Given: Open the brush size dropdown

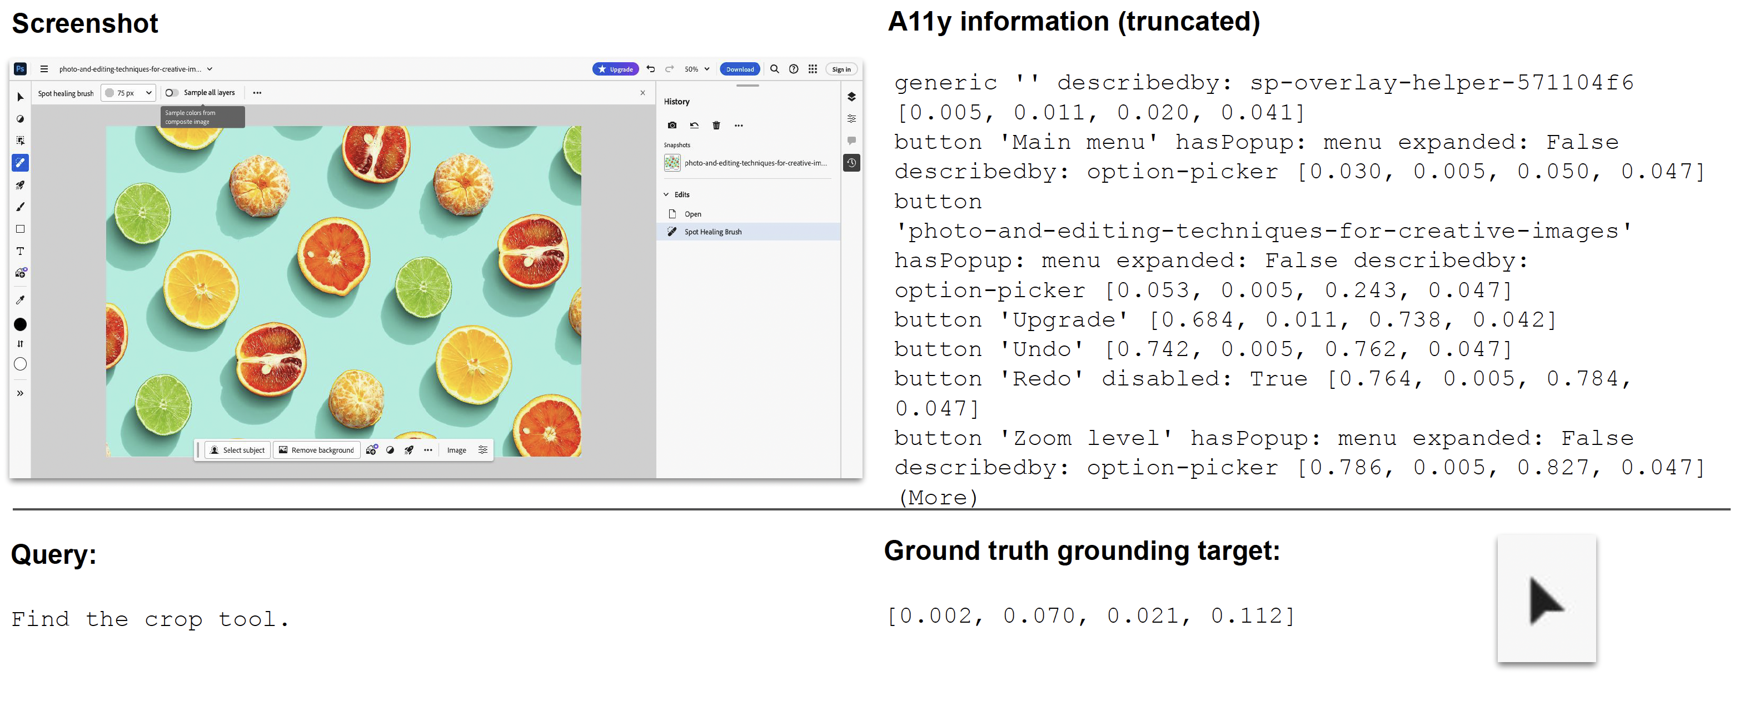Looking at the screenshot, I should [128, 92].
